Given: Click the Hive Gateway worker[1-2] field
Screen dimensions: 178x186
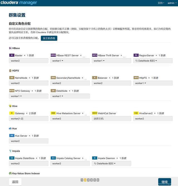Looking at the screenshot, I should 29,119.
